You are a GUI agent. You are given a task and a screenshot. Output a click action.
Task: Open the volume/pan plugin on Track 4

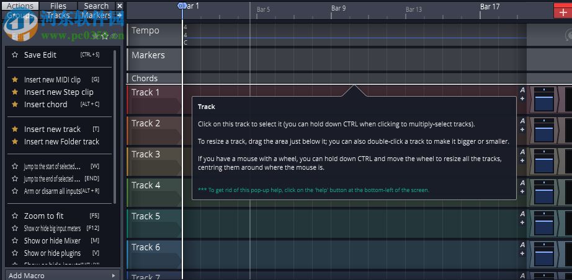point(544,192)
